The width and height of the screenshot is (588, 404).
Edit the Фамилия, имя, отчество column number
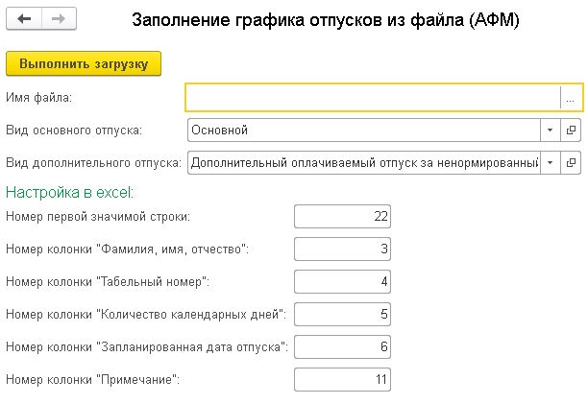coord(343,250)
